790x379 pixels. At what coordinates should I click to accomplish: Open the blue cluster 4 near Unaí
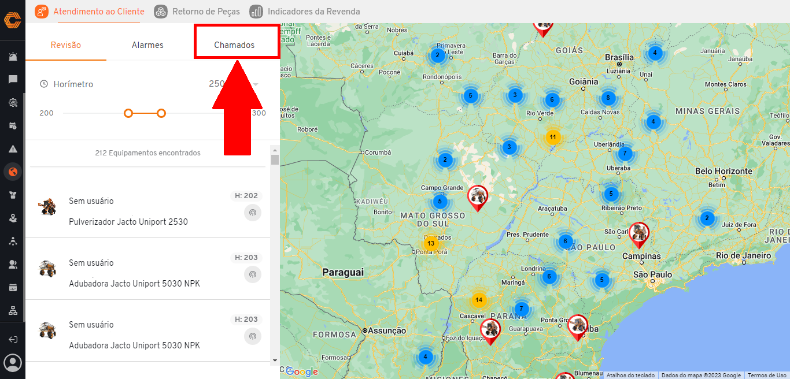655,53
